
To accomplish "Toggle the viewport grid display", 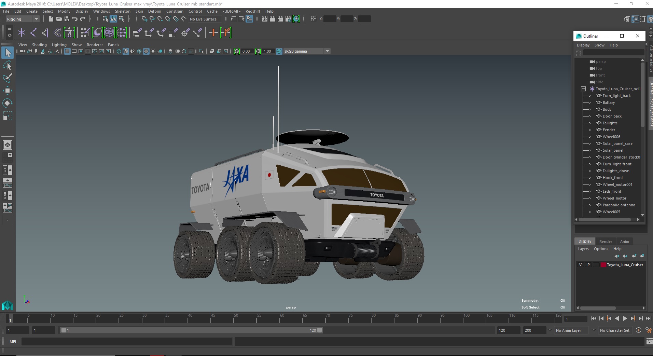I will coord(67,51).
